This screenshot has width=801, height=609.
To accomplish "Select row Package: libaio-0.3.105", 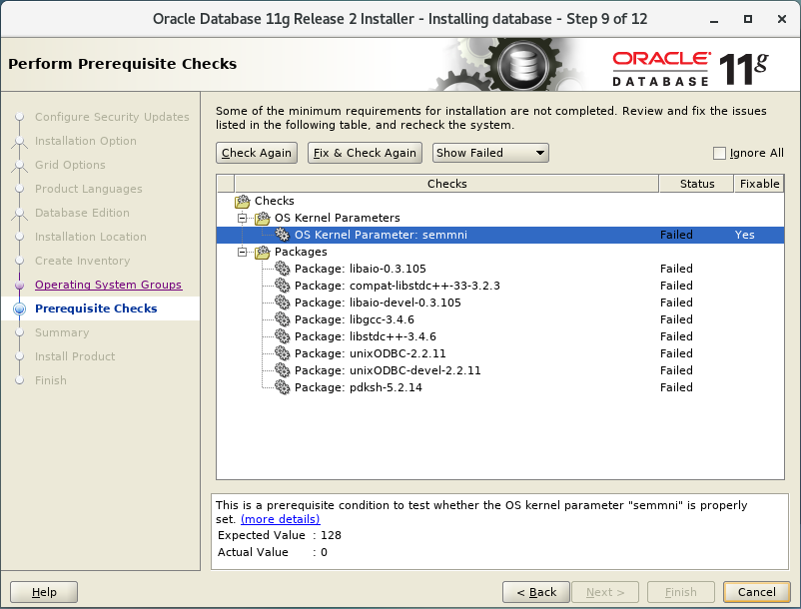I will point(500,269).
